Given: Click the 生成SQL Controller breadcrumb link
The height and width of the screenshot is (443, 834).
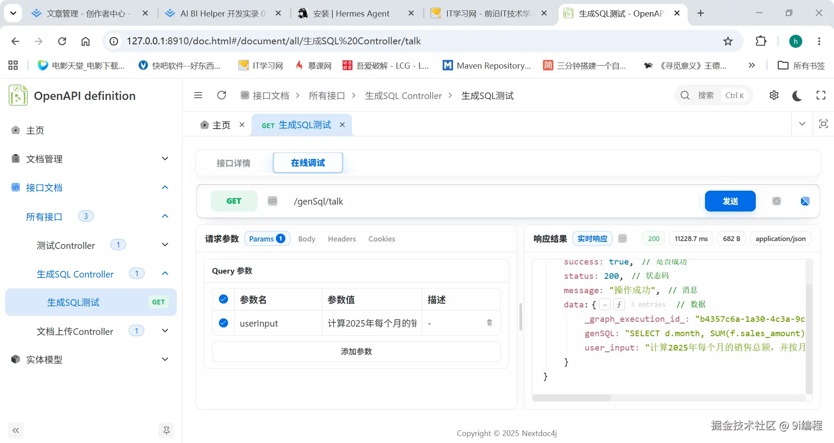Looking at the screenshot, I should click(x=403, y=96).
